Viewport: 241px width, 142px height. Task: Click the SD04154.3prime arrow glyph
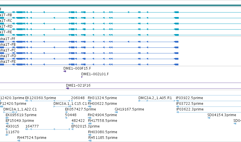[209, 118]
